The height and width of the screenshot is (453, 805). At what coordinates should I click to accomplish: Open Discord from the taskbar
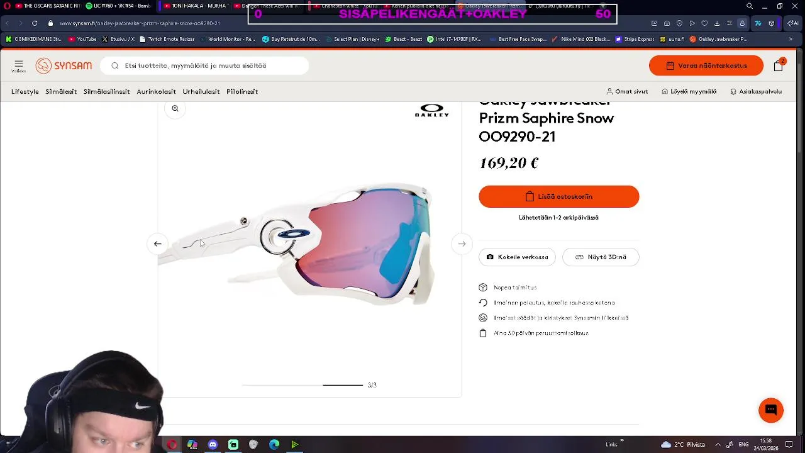[x=213, y=444]
